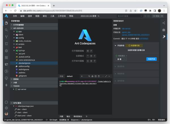The width and height of the screenshot is (170, 124).
Task: Click the 检验通过 status link
Action: tap(121, 56)
